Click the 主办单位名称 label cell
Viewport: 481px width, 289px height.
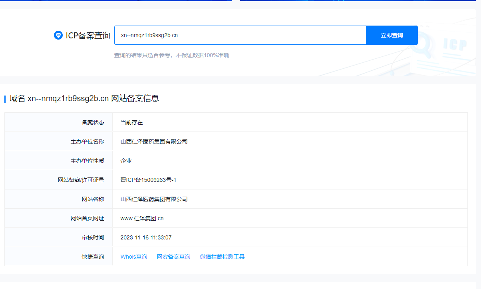59,142
